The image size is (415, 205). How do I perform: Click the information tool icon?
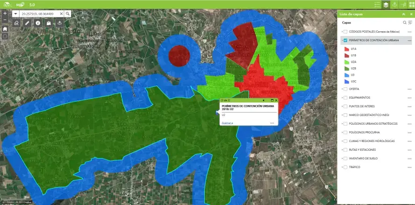pyautogui.click(x=38, y=22)
